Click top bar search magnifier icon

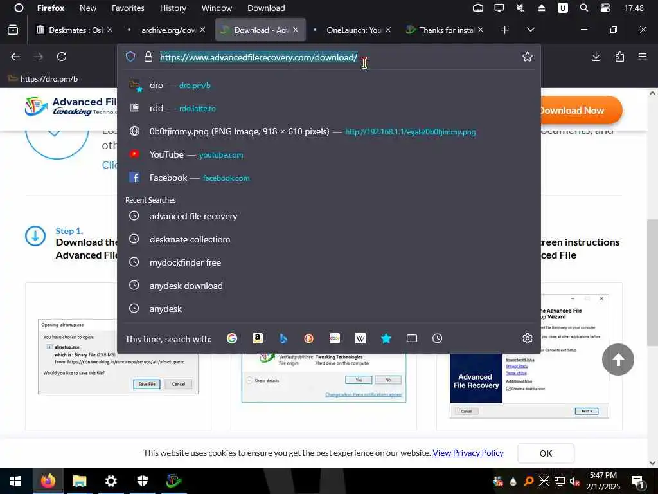[583, 8]
